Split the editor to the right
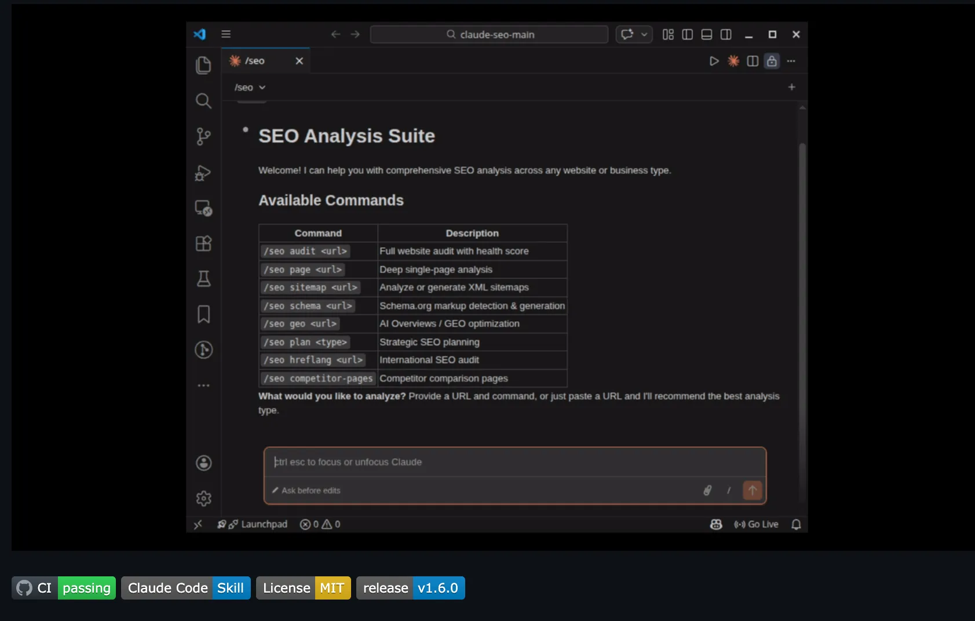 [x=753, y=61]
